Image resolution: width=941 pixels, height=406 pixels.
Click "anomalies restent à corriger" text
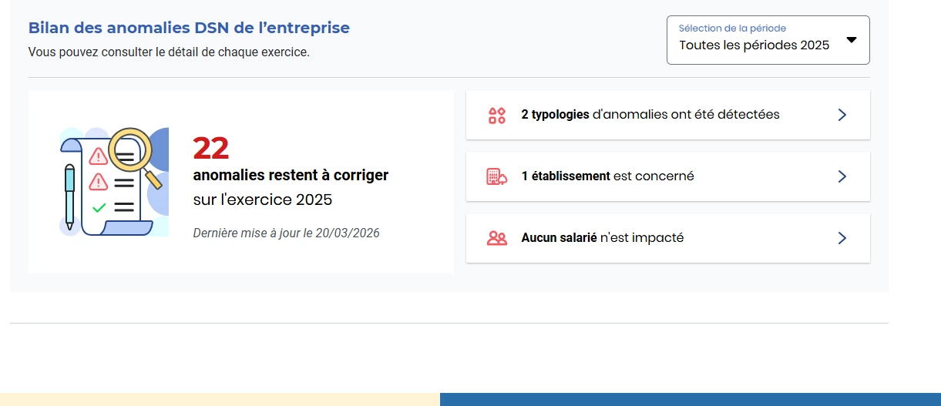click(291, 176)
